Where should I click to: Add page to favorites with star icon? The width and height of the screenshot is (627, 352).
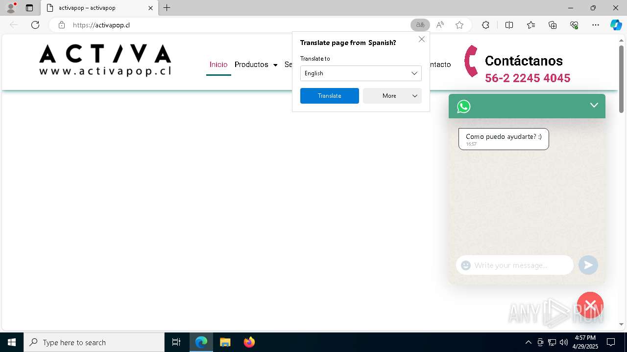click(459, 25)
